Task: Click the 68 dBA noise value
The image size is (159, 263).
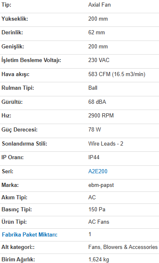Action: (97, 102)
